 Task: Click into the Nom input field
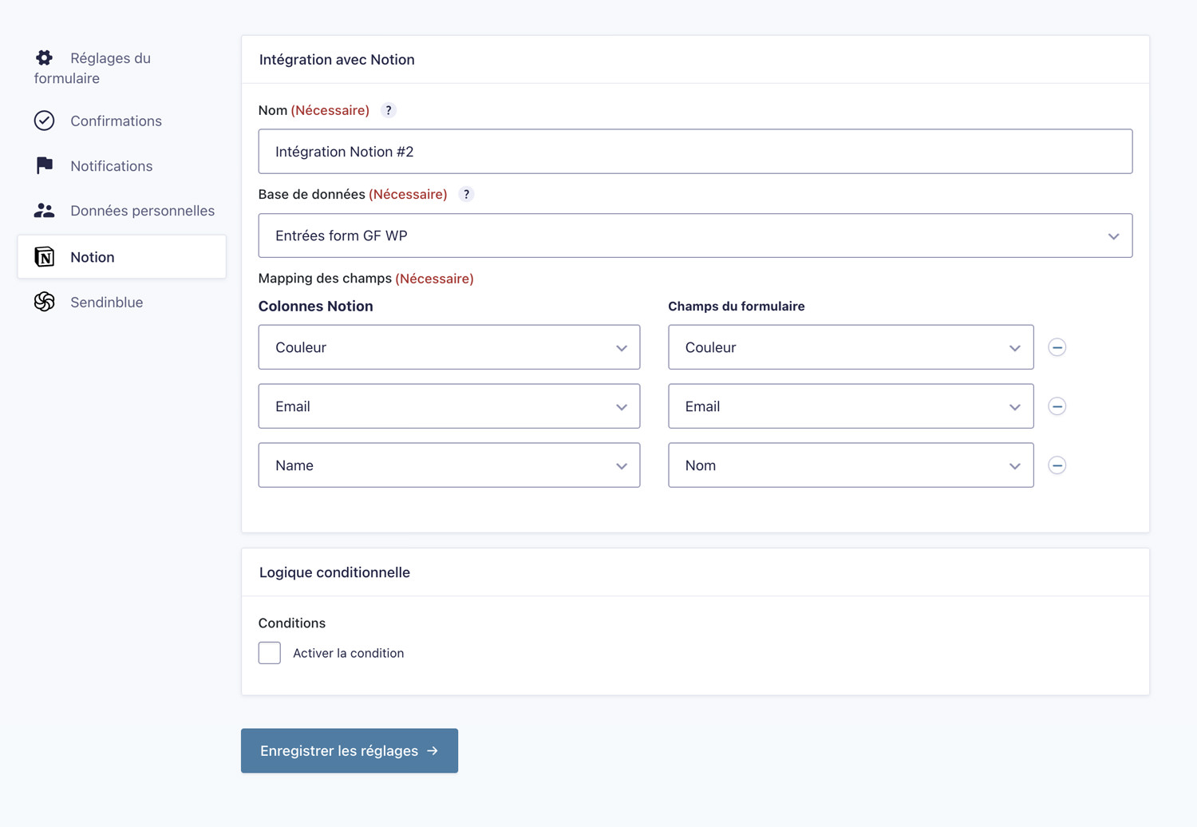coord(695,152)
